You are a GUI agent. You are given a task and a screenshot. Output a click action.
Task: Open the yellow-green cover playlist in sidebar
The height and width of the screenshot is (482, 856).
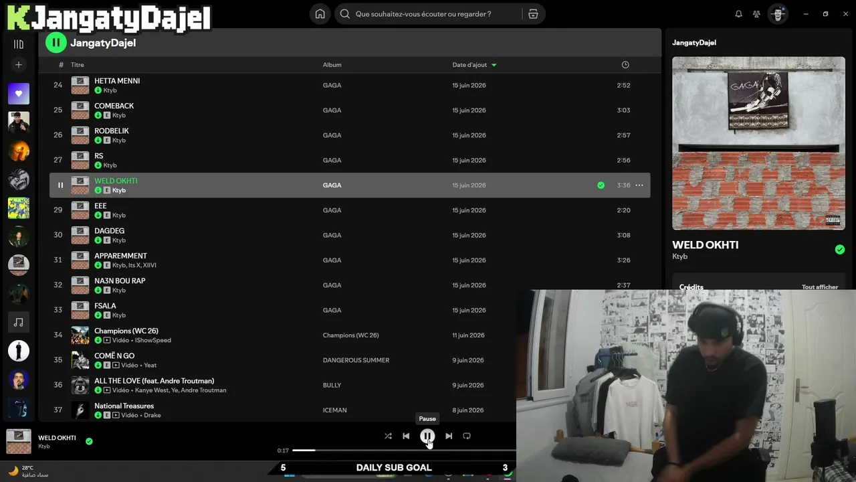19,208
